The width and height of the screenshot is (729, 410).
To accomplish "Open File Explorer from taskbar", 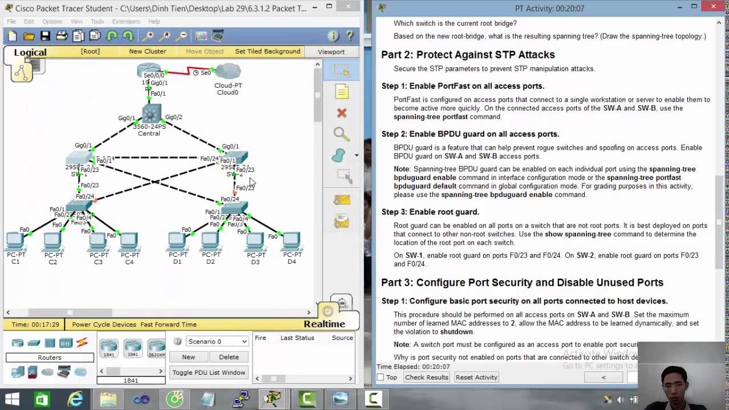I will 108,399.
